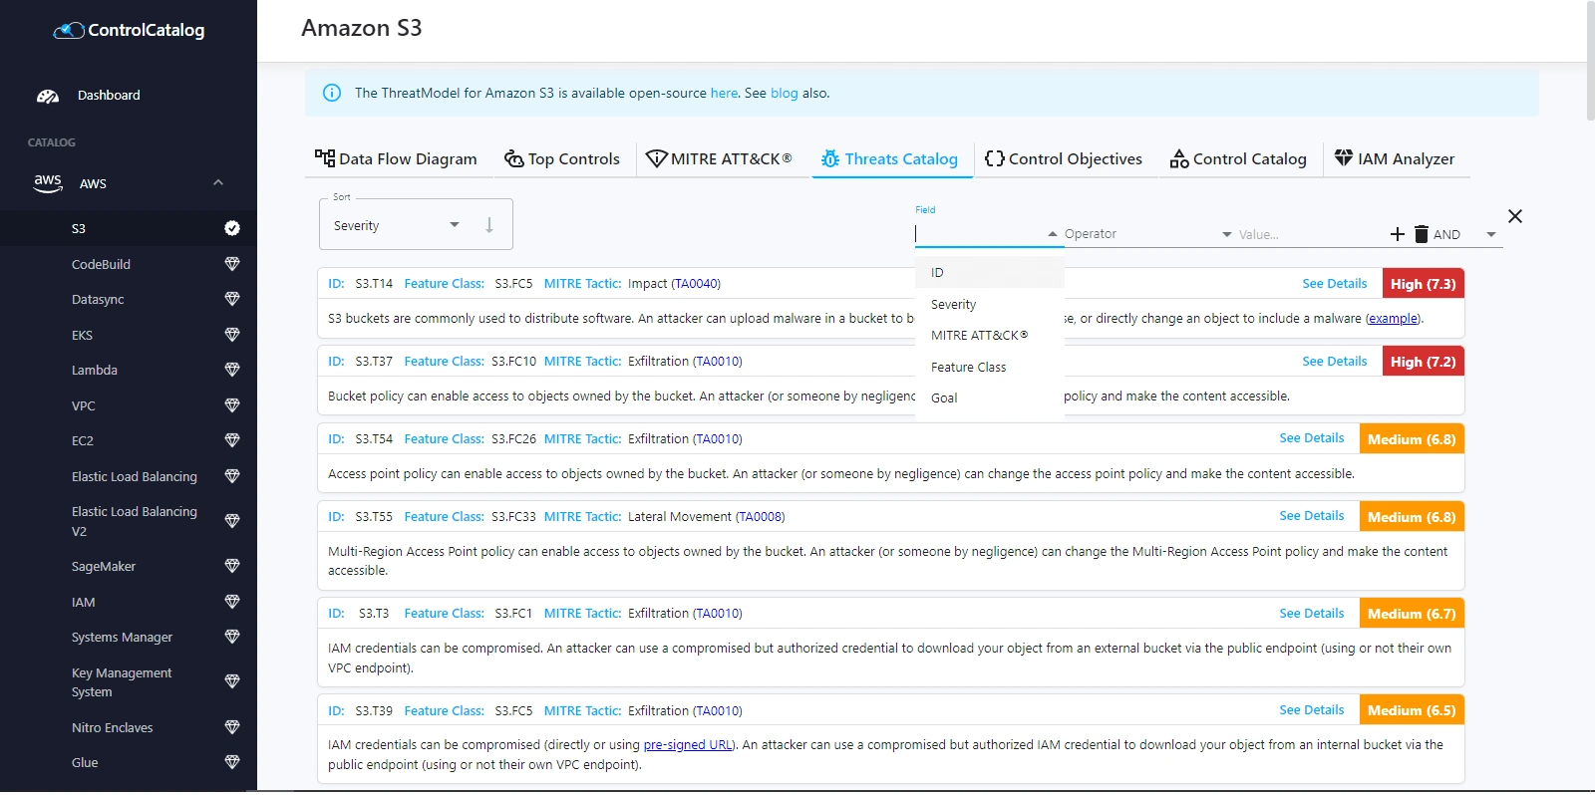
Task: Open the Dashboard speedometer icon
Action: tap(48, 96)
